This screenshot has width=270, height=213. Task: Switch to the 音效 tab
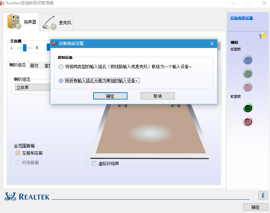[x=34, y=66]
